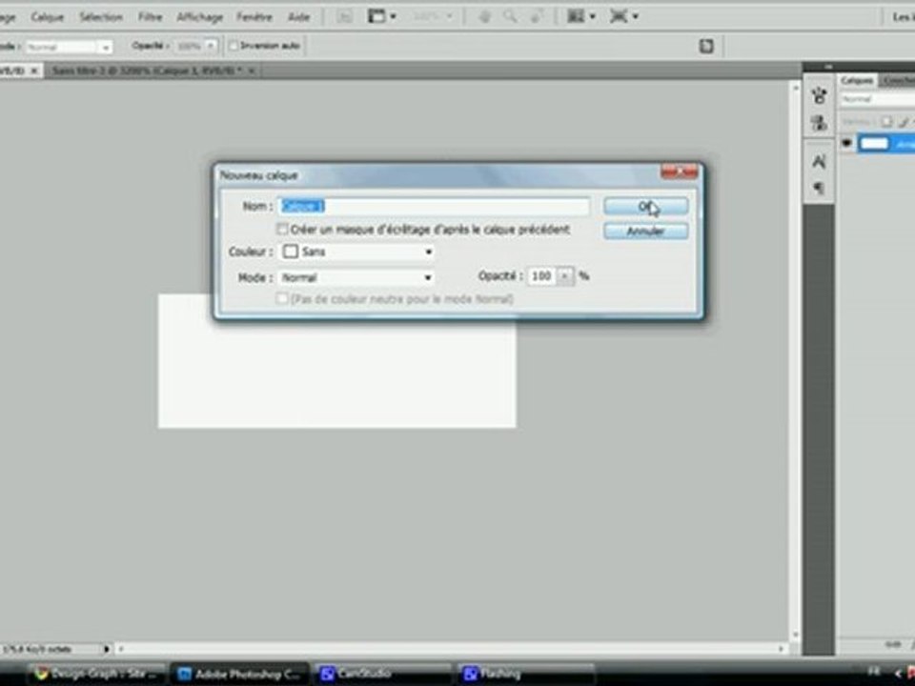Click lock transparent pixels icon in layers panel
The image size is (915, 686).
[x=886, y=121]
